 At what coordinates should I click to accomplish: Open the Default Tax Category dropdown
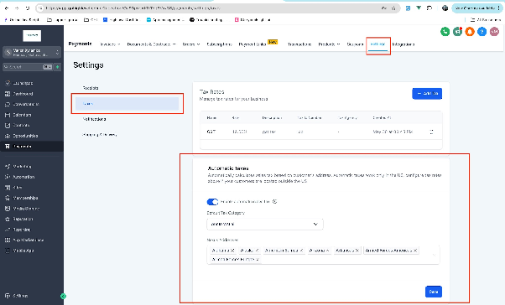pyautogui.click(x=265, y=225)
